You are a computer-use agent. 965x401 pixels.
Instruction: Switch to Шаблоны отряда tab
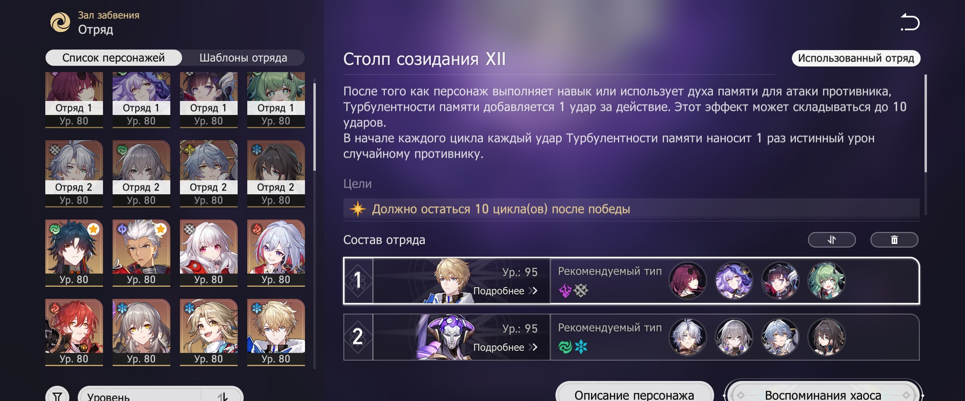pos(243,58)
